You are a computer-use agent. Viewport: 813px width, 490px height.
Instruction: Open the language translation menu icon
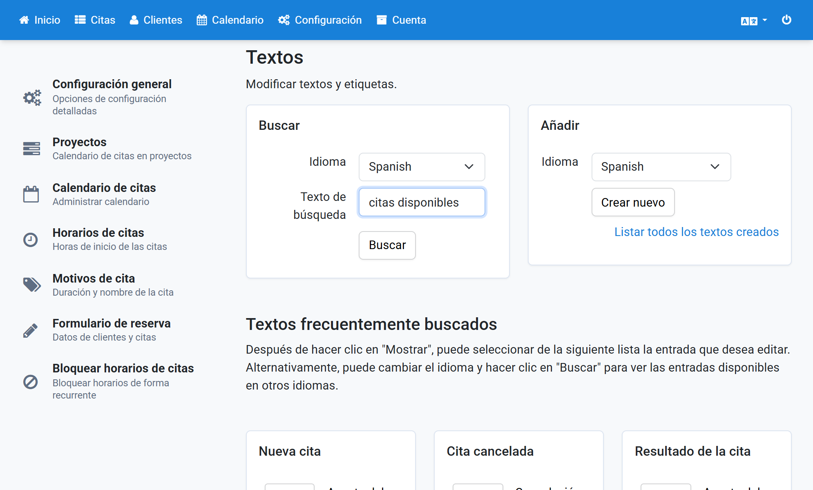pos(754,20)
